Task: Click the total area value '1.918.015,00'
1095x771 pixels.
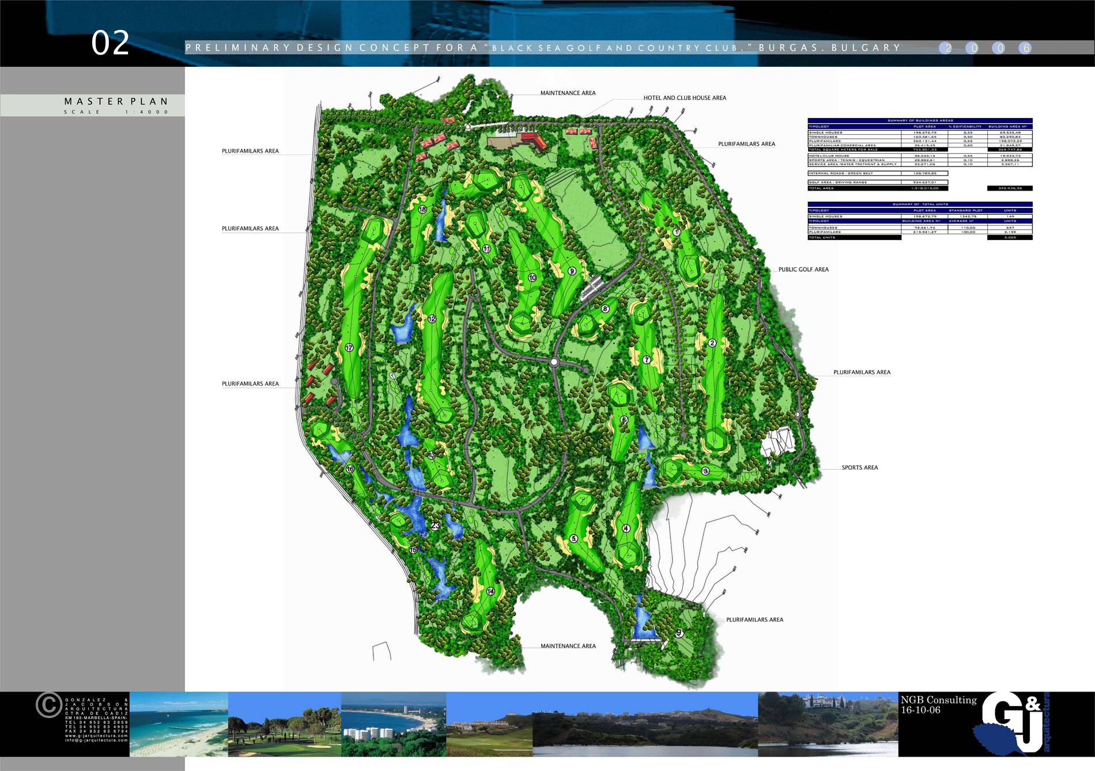Action: 925,188
